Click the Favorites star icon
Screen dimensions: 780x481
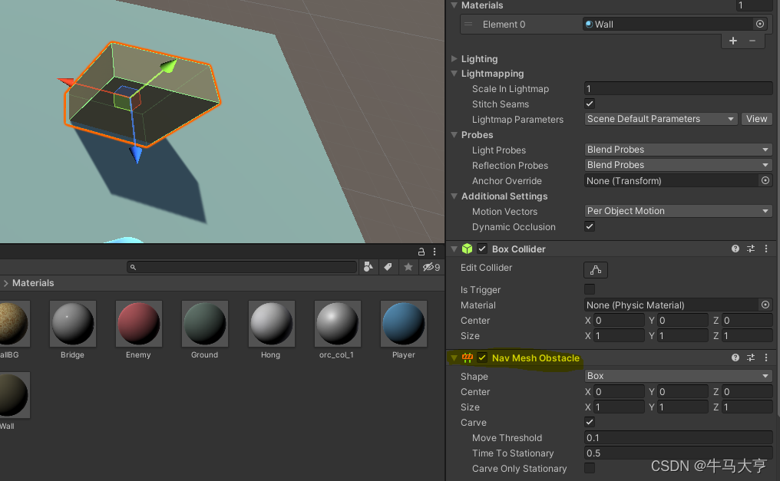[x=408, y=267]
